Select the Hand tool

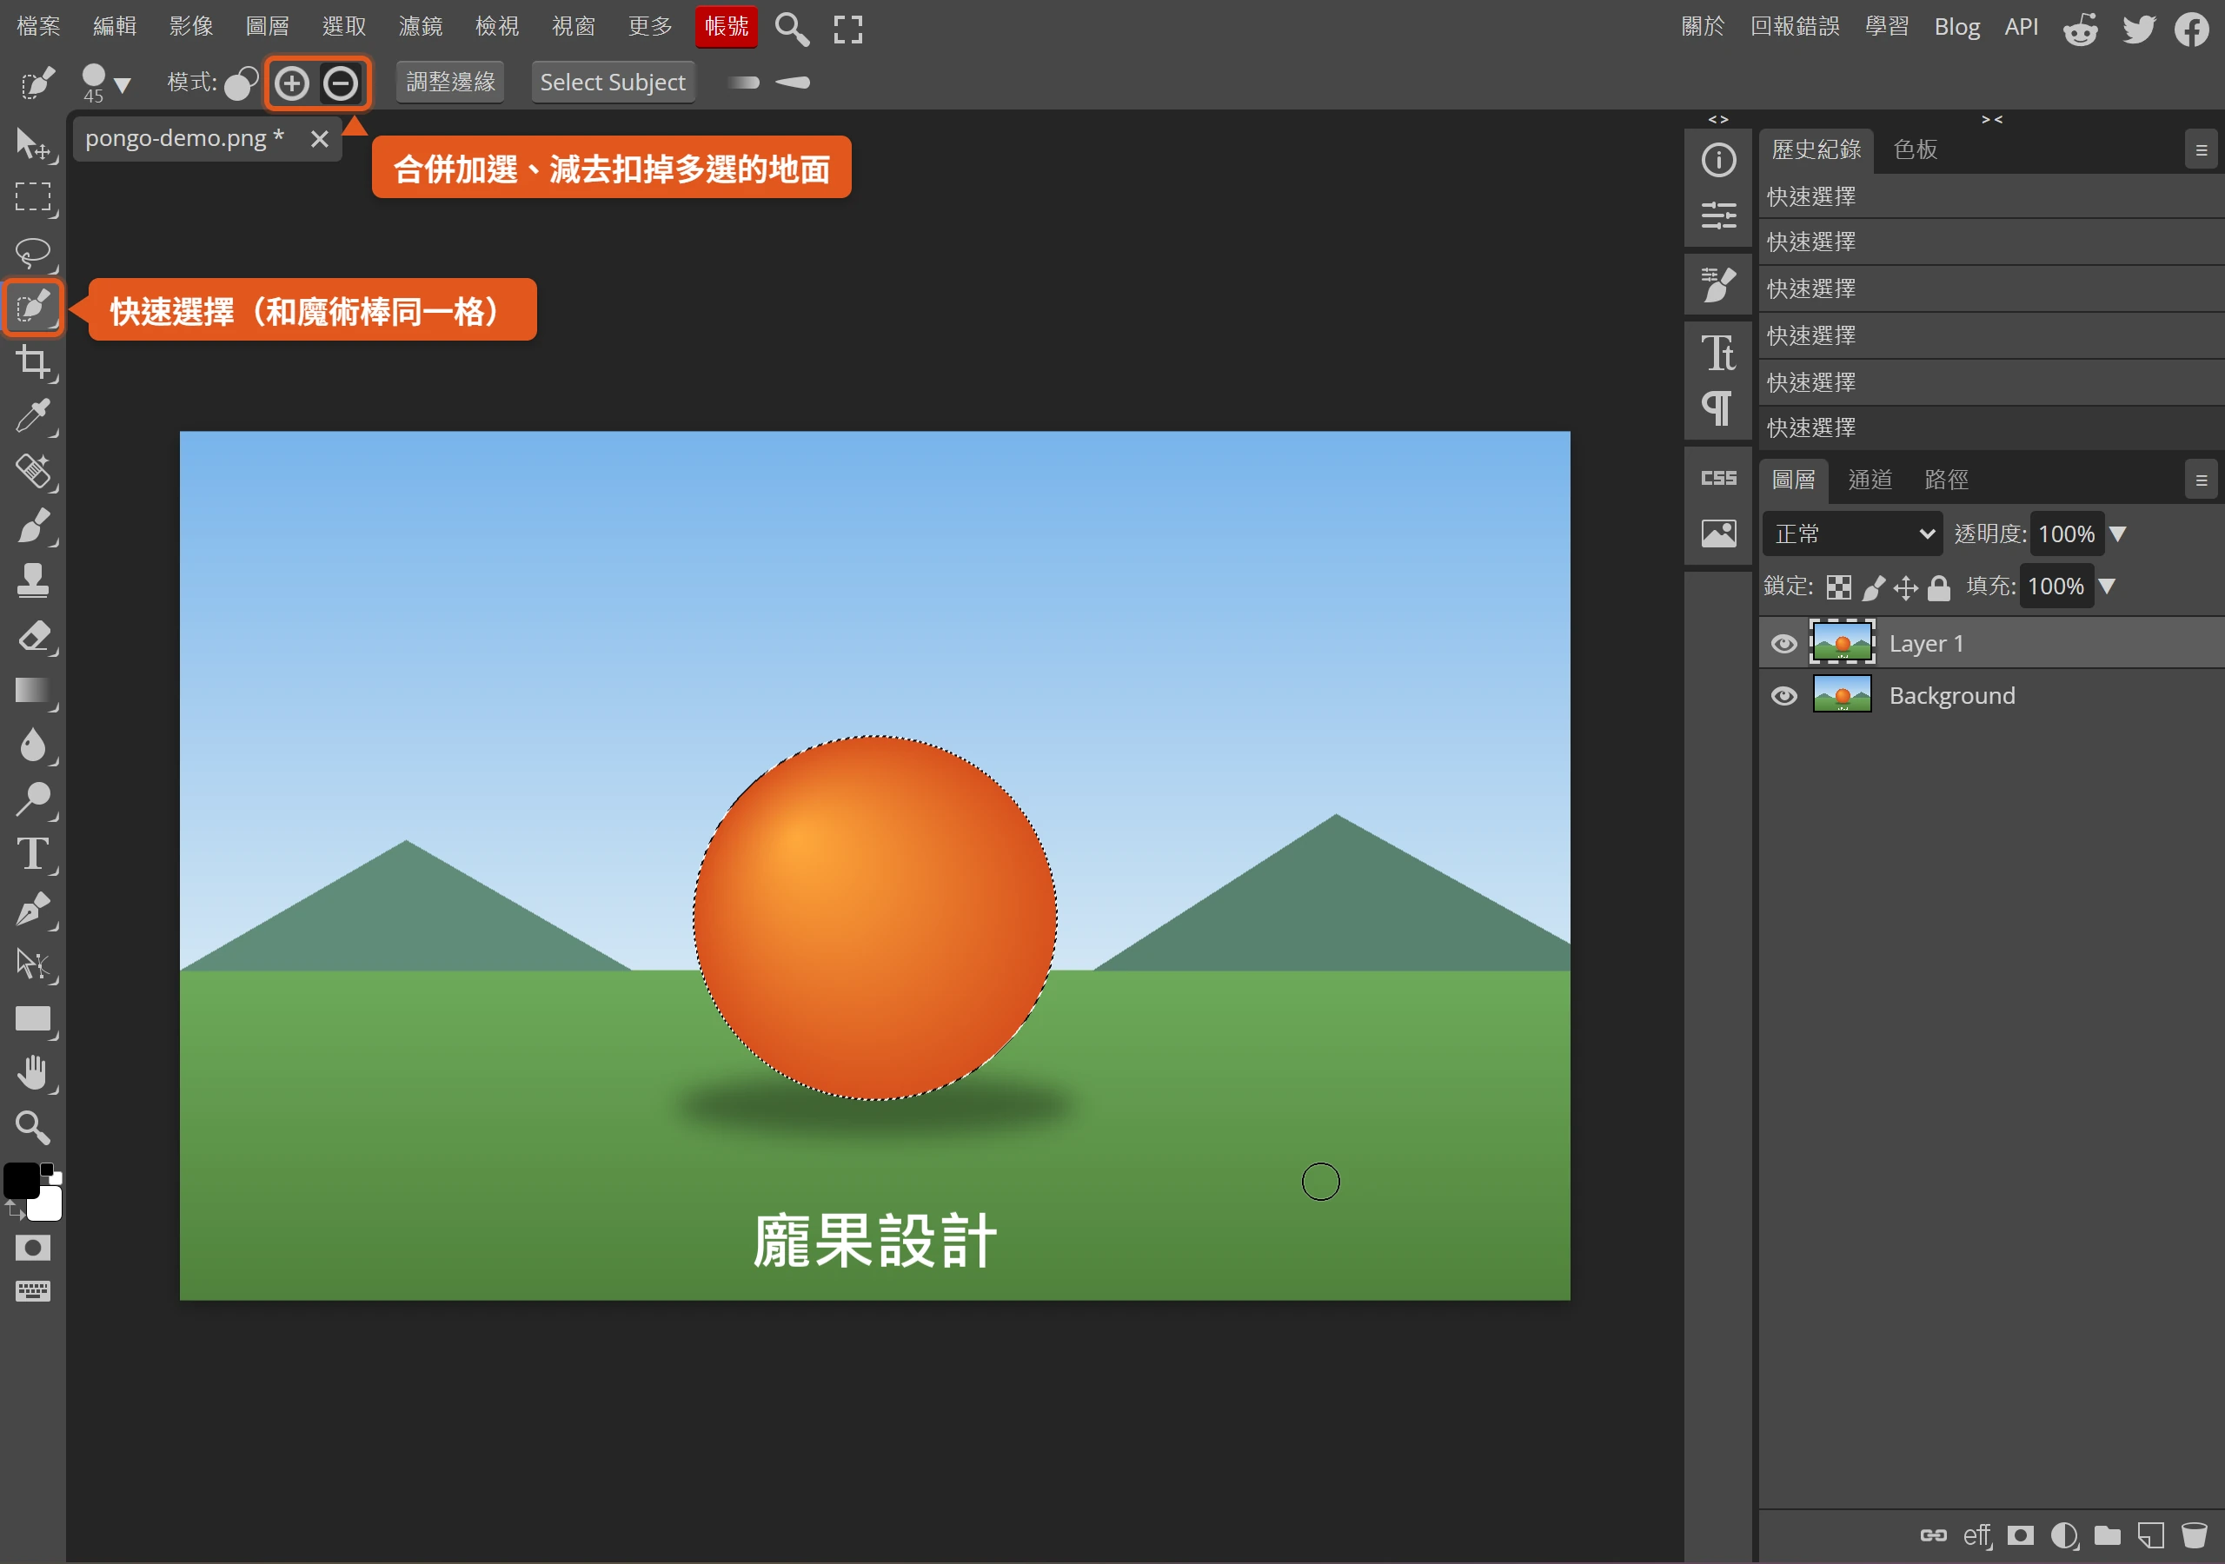pos(33,1073)
